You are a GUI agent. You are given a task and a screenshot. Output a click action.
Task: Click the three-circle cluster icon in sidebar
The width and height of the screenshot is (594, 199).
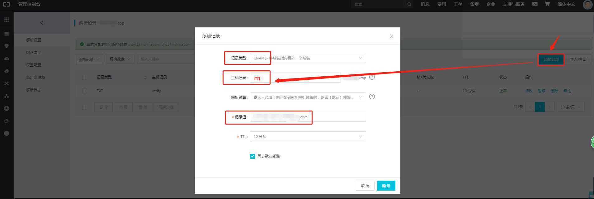[x=7, y=96]
